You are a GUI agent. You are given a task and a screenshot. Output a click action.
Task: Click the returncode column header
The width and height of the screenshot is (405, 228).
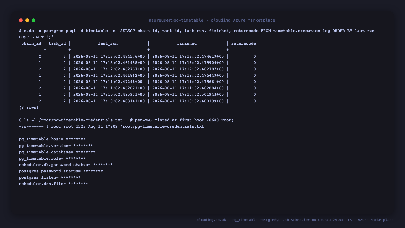pyautogui.click(x=244, y=43)
